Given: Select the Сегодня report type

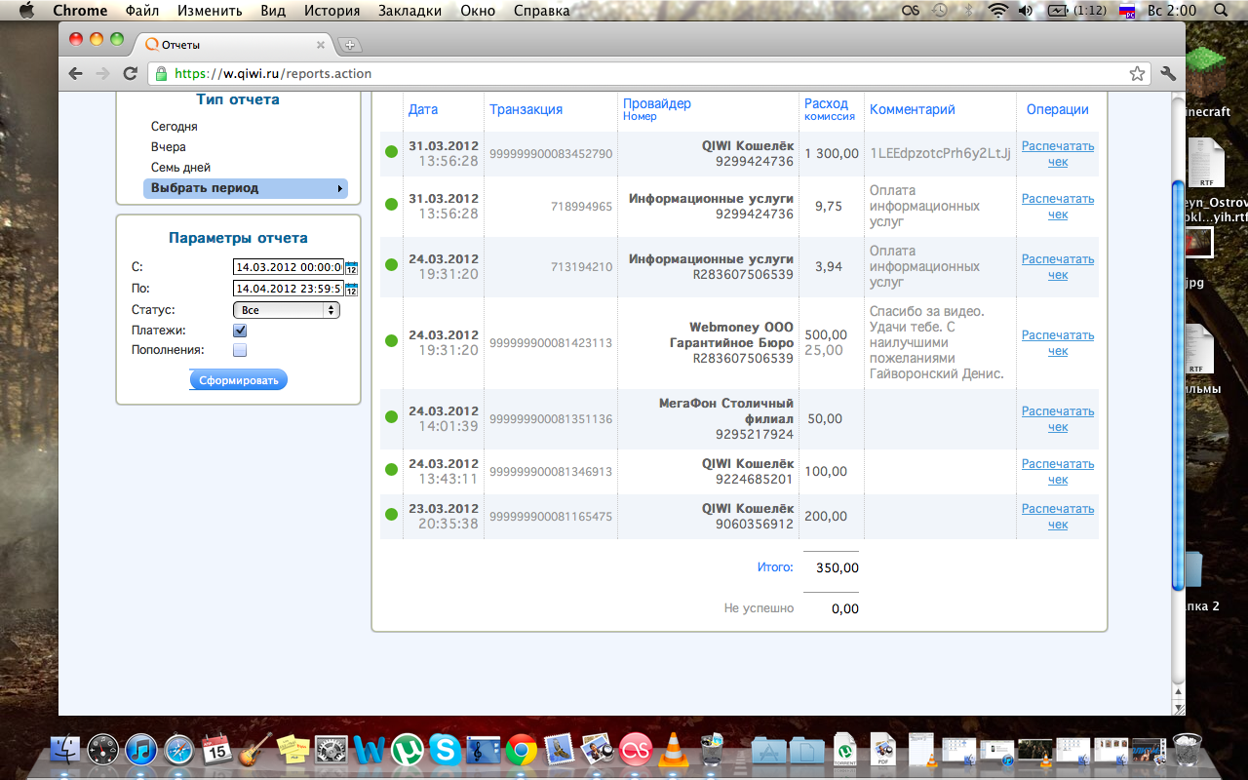Looking at the screenshot, I should (175, 127).
